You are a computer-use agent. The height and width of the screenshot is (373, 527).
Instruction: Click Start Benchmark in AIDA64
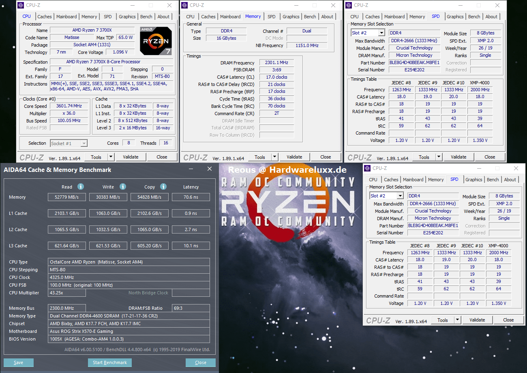(x=110, y=362)
